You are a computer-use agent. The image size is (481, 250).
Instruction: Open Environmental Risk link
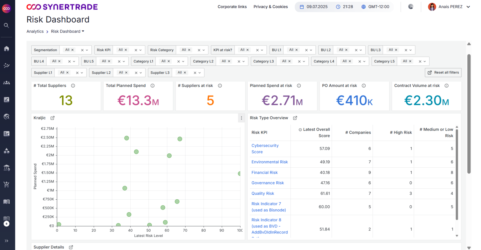270,162
